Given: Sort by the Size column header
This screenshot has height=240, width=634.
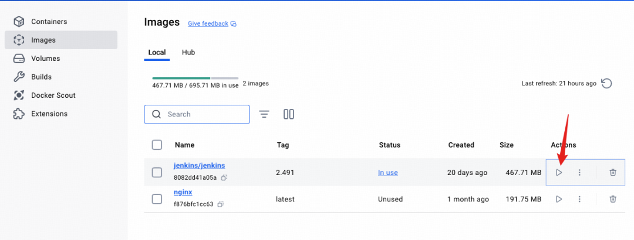Looking at the screenshot, I should (x=506, y=145).
